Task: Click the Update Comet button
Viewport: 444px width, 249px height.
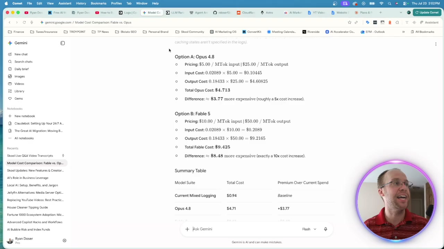Action: pos(426,12)
